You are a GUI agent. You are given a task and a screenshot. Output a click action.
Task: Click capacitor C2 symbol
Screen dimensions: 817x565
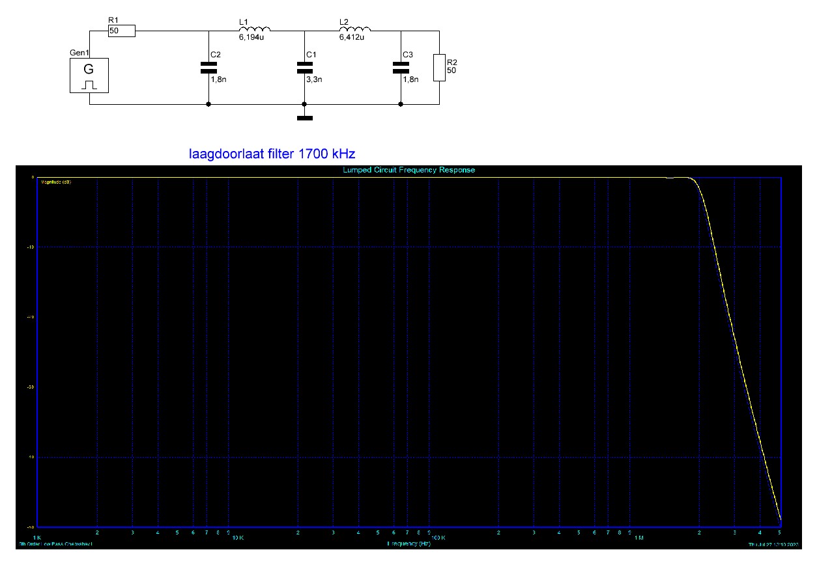(208, 67)
